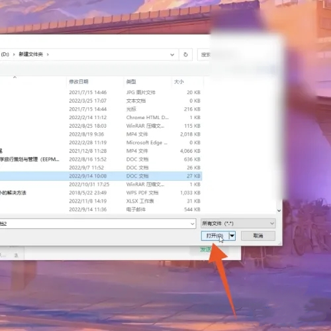This screenshot has height=331, width=331.
Task: Click the refresh icon beside address bar
Action: click(185, 54)
